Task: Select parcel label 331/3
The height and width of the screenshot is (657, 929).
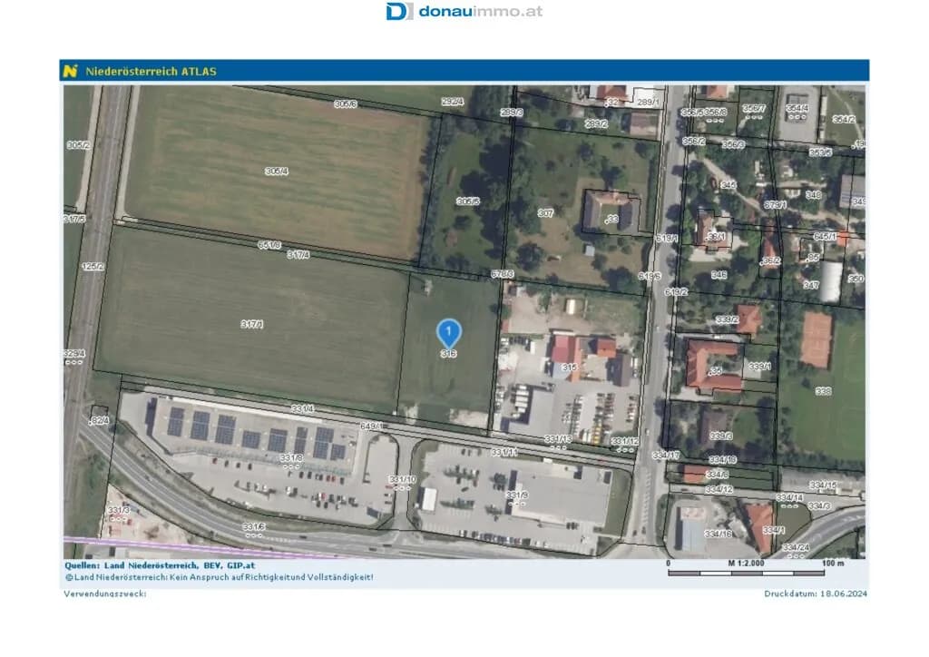Action: tap(119, 510)
